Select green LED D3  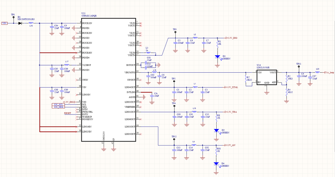[x=217, y=57]
